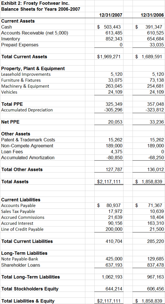
Task: Click Accumulated Depreciation value -305,296
Action: [x=113, y=110]
